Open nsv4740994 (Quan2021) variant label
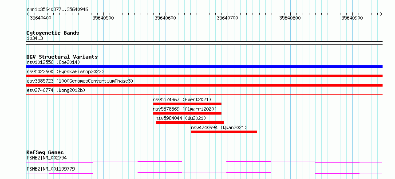This screenshot has width=395, height=179. coord(219,127)
